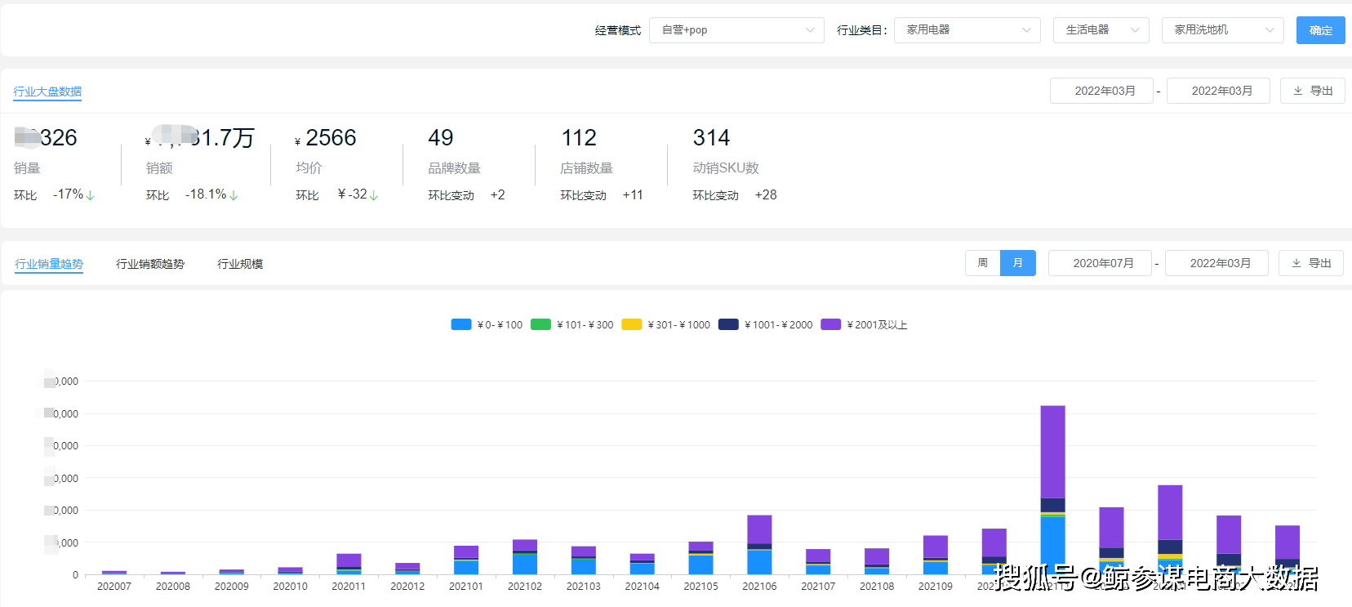This screenshot has height=607, width=1352.
Task: Click the 环比变动 +11 text
Action: (x=602, y=195)
